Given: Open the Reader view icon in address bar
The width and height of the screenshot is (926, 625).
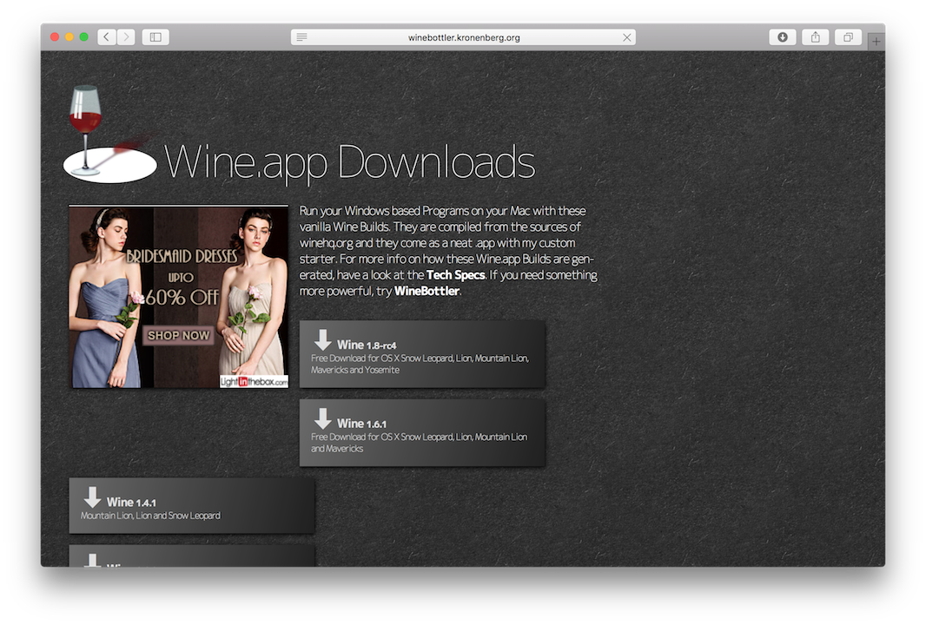Looking at the screenshot, I should pyautogui.click(x=301, y=37).
